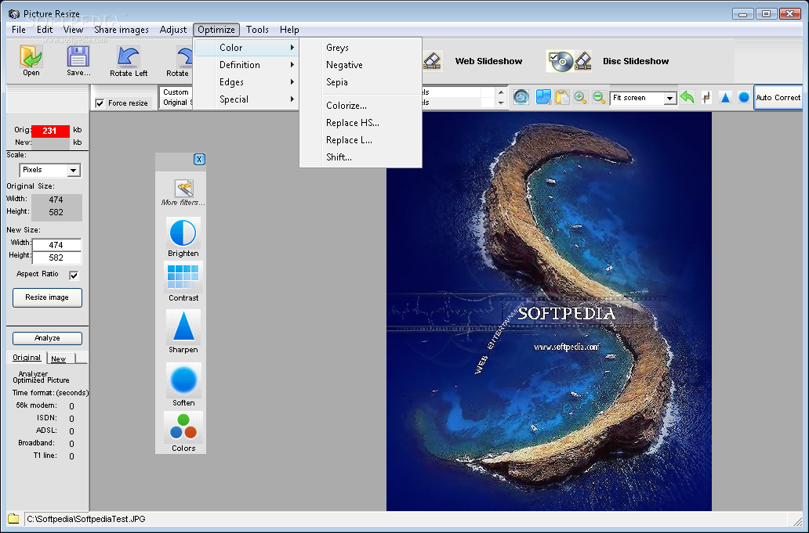Click the brown crop tool toolbar icon

coord(706,97)
